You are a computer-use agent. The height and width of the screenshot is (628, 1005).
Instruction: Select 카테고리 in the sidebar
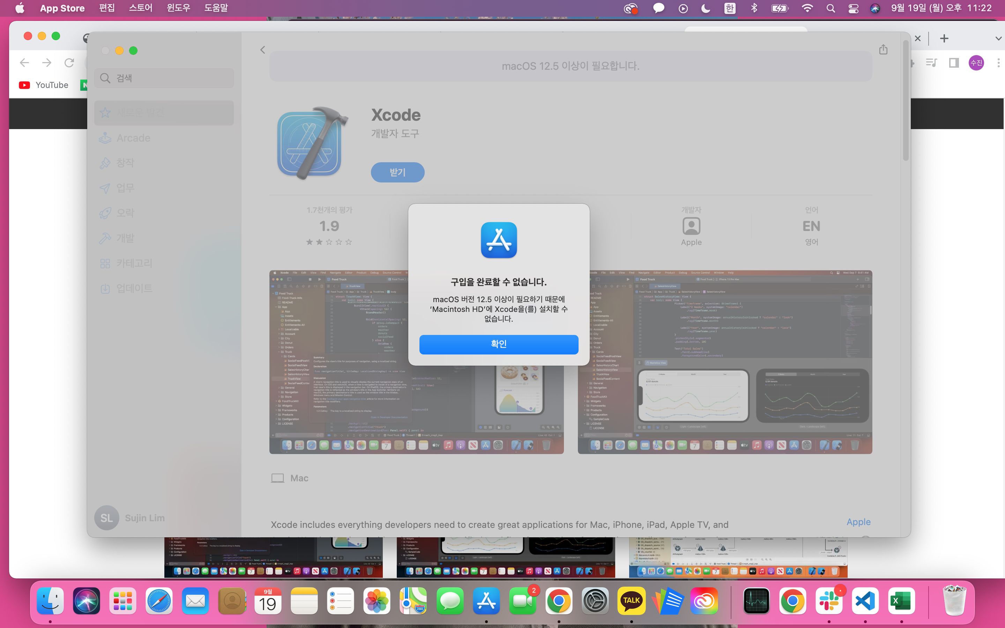tap(134, 263)
